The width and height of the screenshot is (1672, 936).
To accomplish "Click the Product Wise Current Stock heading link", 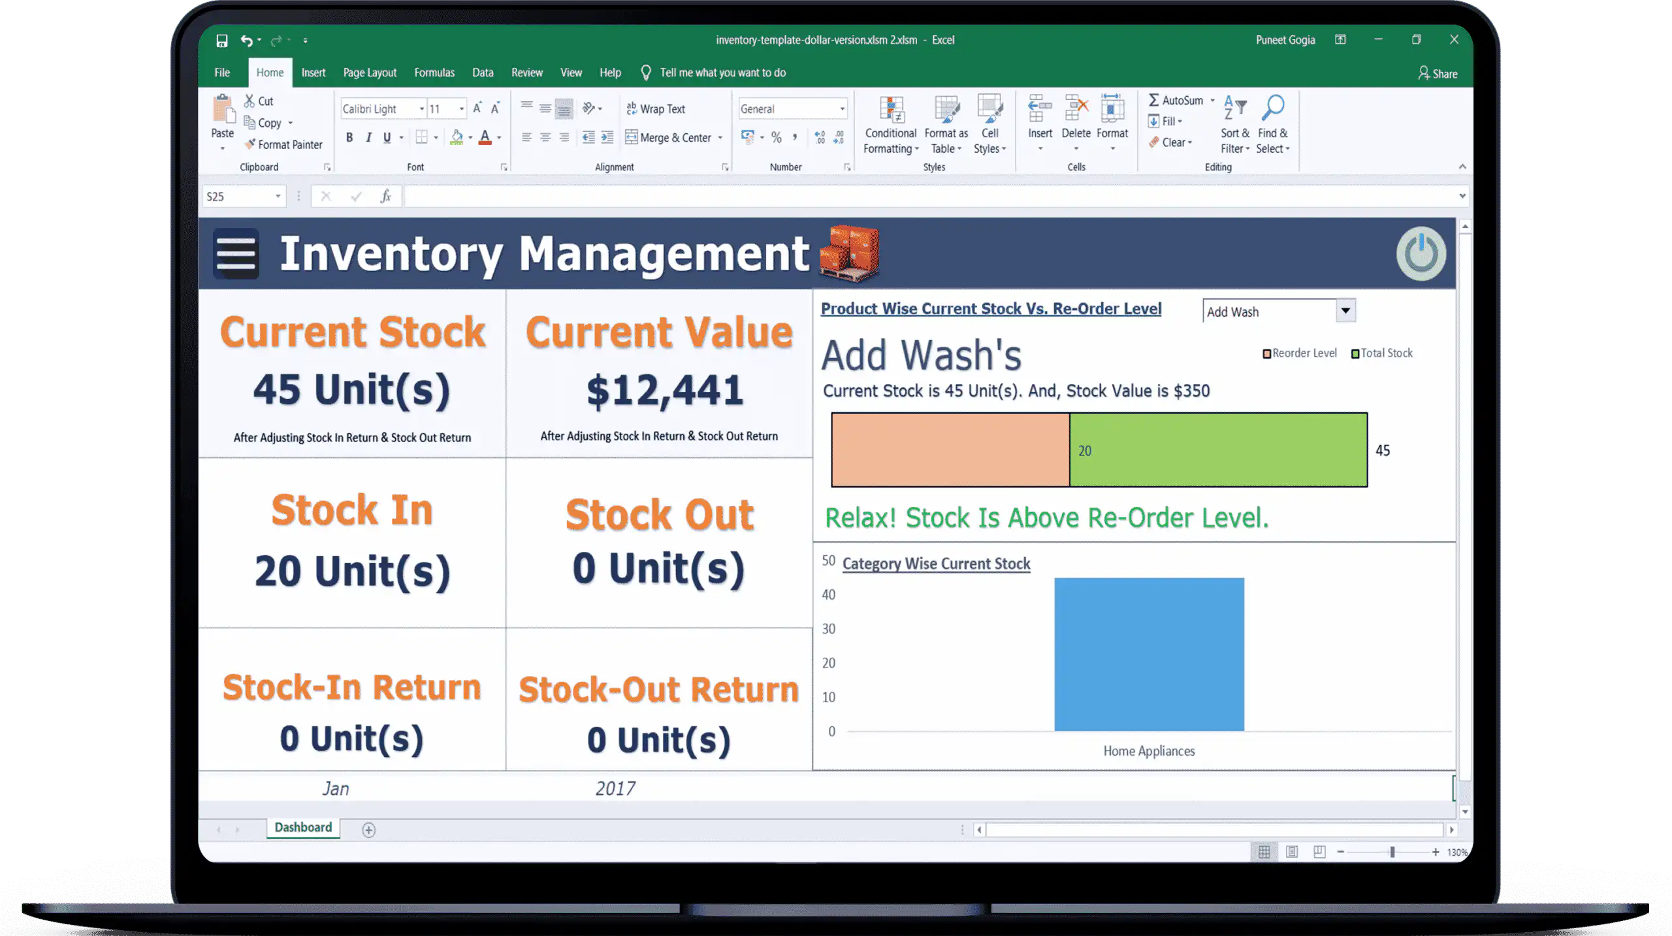I will (991, 308).
